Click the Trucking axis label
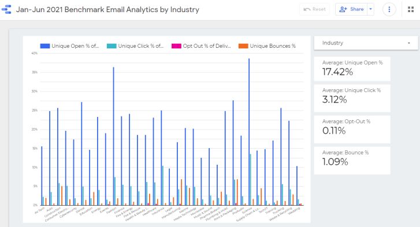 278,210
